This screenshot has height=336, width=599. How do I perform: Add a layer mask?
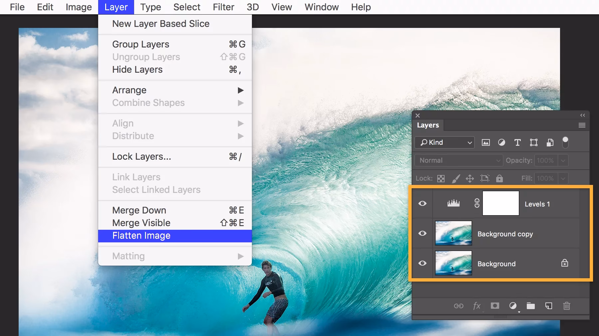pos(495,306)
